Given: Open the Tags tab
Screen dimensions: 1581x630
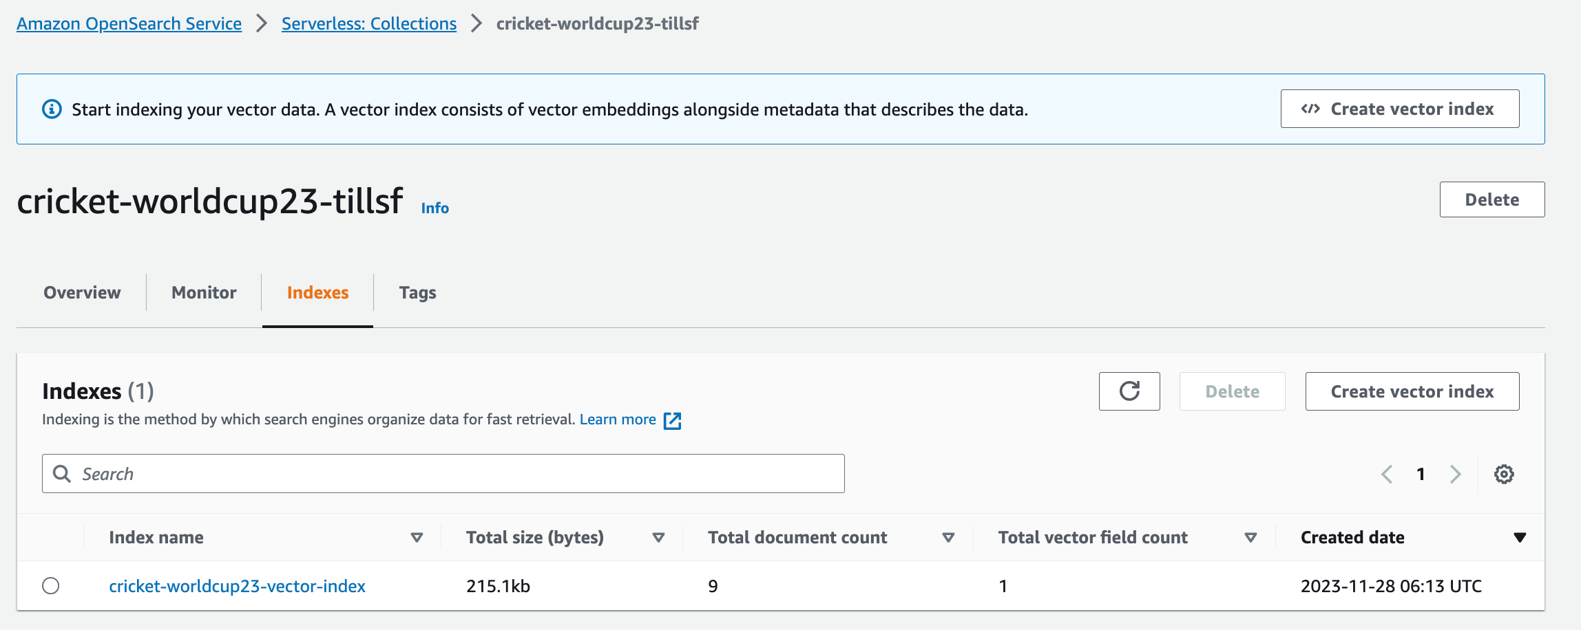Looking at the screenshot, I should tap(417, 292).
